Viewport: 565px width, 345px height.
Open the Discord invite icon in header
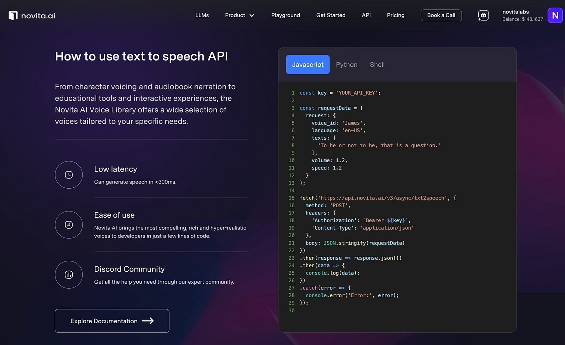click(x=483, y=15)
